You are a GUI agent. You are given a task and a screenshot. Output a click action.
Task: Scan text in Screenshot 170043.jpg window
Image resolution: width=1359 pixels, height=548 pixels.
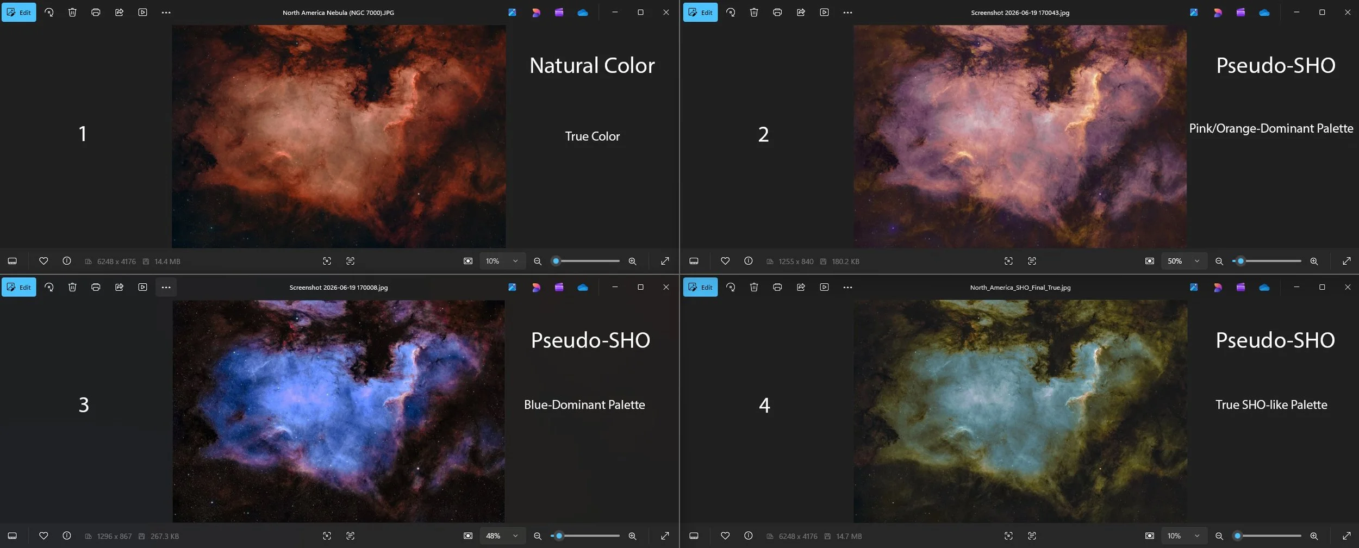coord(1032,261)
